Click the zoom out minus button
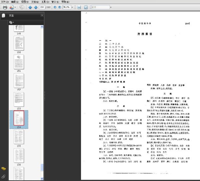The height and width of the screenshot is (181, 200). (56, 7)
